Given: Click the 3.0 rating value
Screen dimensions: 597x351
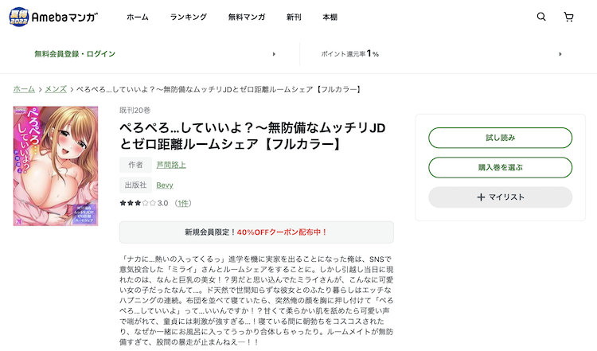Looking at the screenshot, I should coord(163,203).
